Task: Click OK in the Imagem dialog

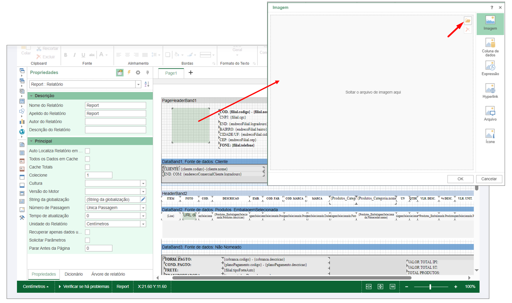Action: (x=460, y=179)
